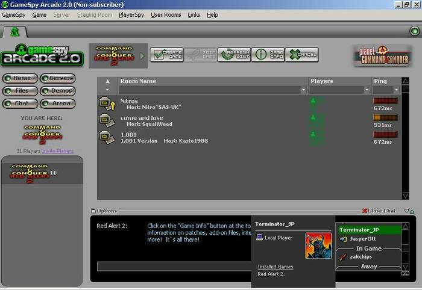The image size is (422, 290).
Task: Open the User Rooms menu
Action: [x=166, y=14]
